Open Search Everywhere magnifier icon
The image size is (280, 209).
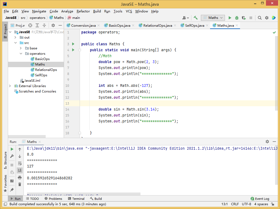click(x=259, y=18)
